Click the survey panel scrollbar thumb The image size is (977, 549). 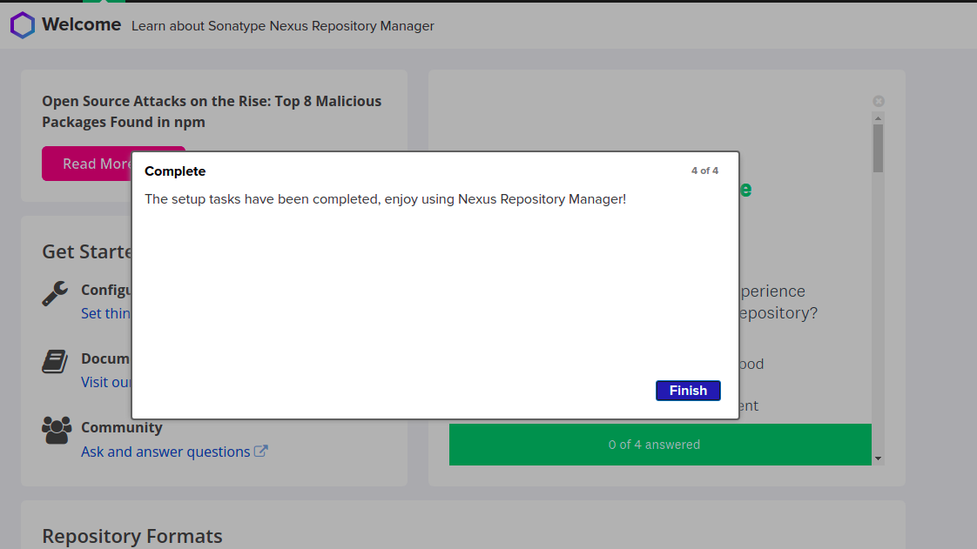point(878,148)
